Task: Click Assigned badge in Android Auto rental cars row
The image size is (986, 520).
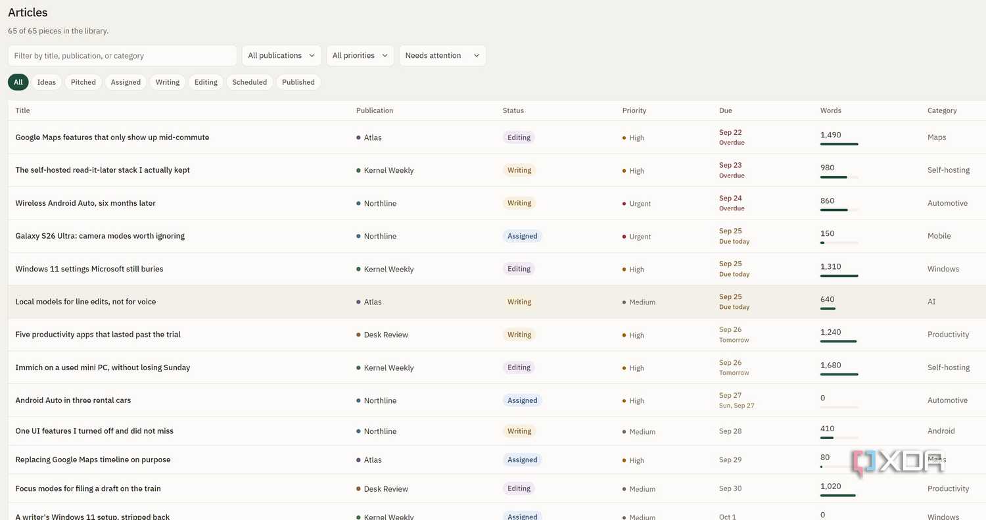Action: (x=523, y=400)
